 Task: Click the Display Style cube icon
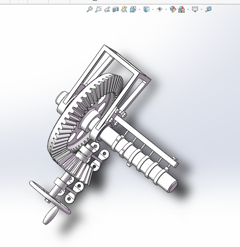[x=146, y=9]
